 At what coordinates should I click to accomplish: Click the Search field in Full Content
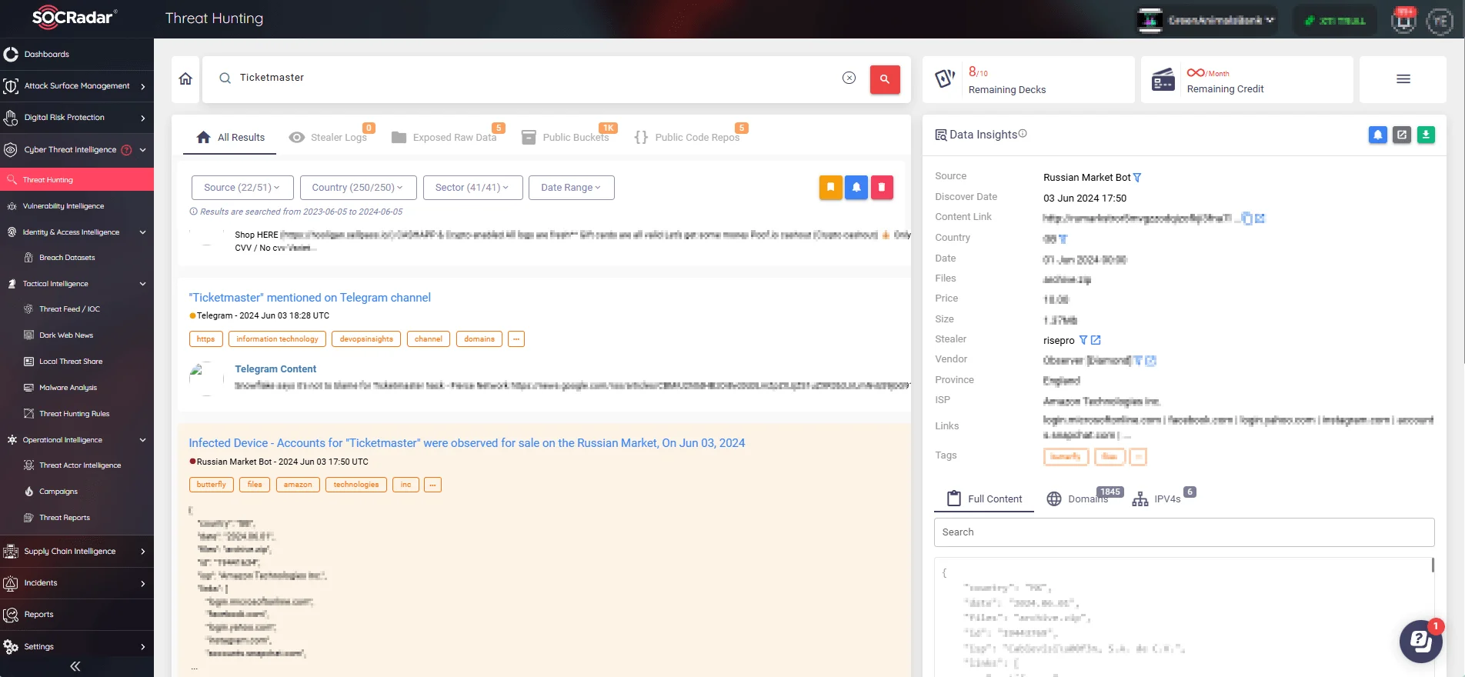[x=1184, y=532]
